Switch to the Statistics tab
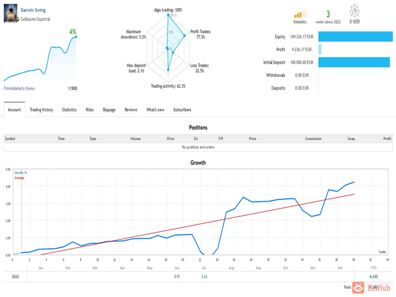 pos(69,110)
